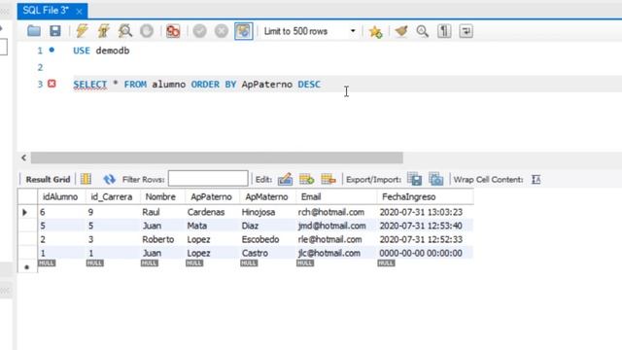This screenshot has height=350, width=622.
Task: Click error marker on line 3
Action: click(x=52, y=84)
